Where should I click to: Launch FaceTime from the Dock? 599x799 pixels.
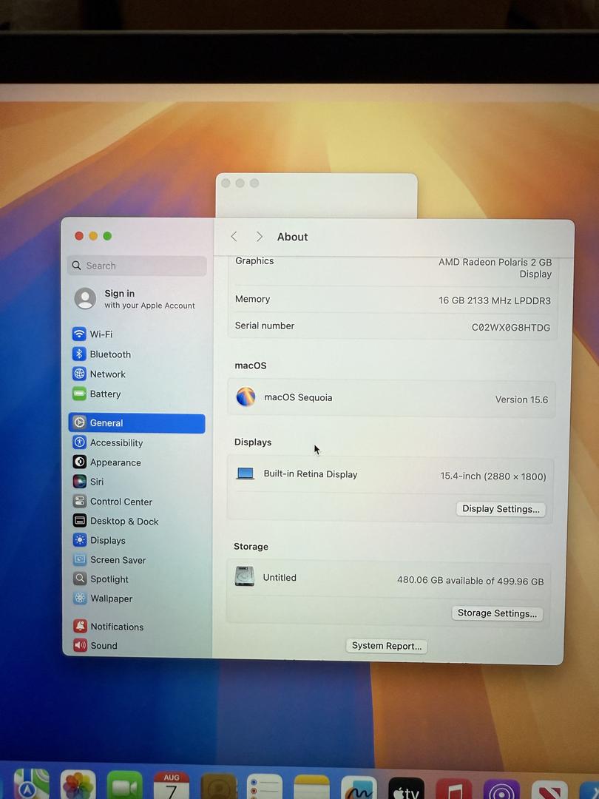[x=125, y=785]
